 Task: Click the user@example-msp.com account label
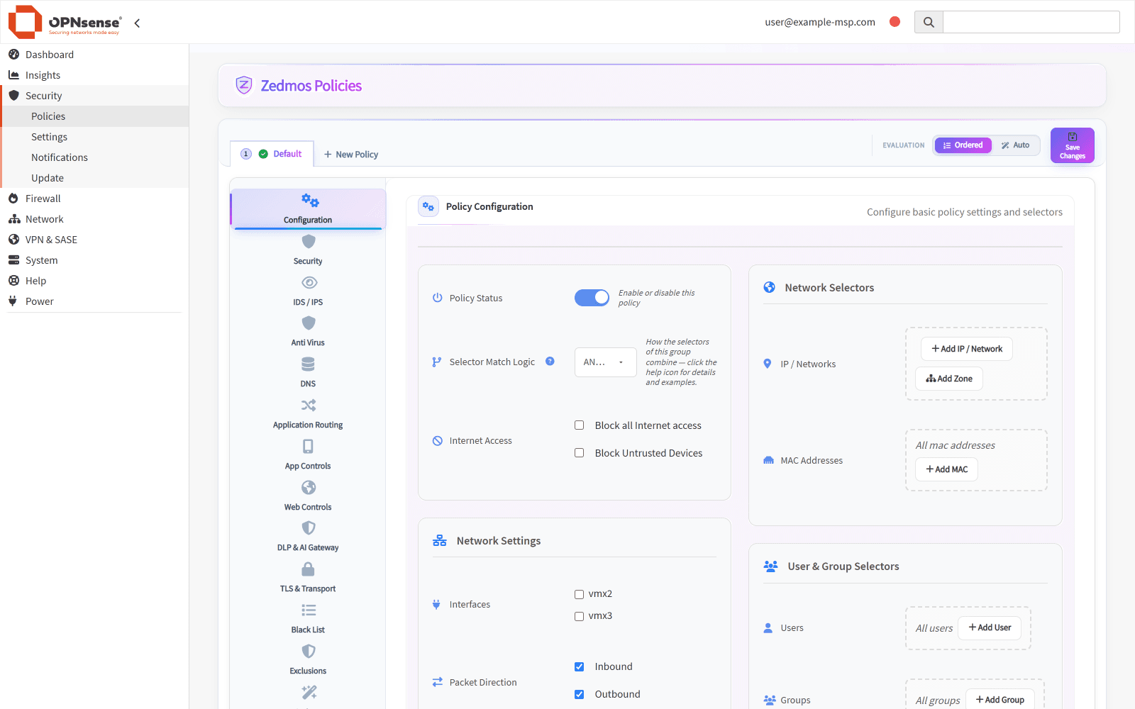click(x=820, y=22)
